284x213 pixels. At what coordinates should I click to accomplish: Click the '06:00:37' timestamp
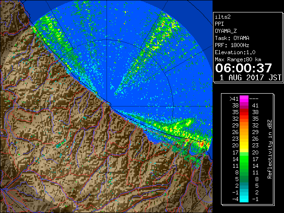pos(244,68)
